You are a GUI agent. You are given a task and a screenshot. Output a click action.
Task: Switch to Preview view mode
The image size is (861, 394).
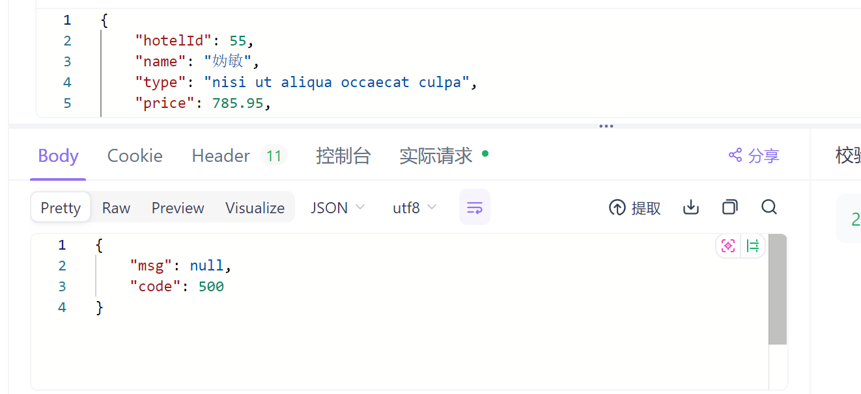tap(178, 207)
